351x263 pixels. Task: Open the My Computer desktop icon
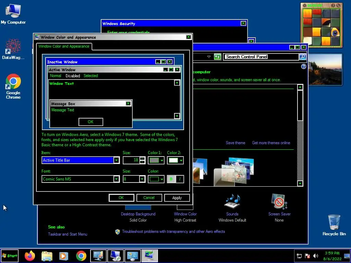pos(13,14)
